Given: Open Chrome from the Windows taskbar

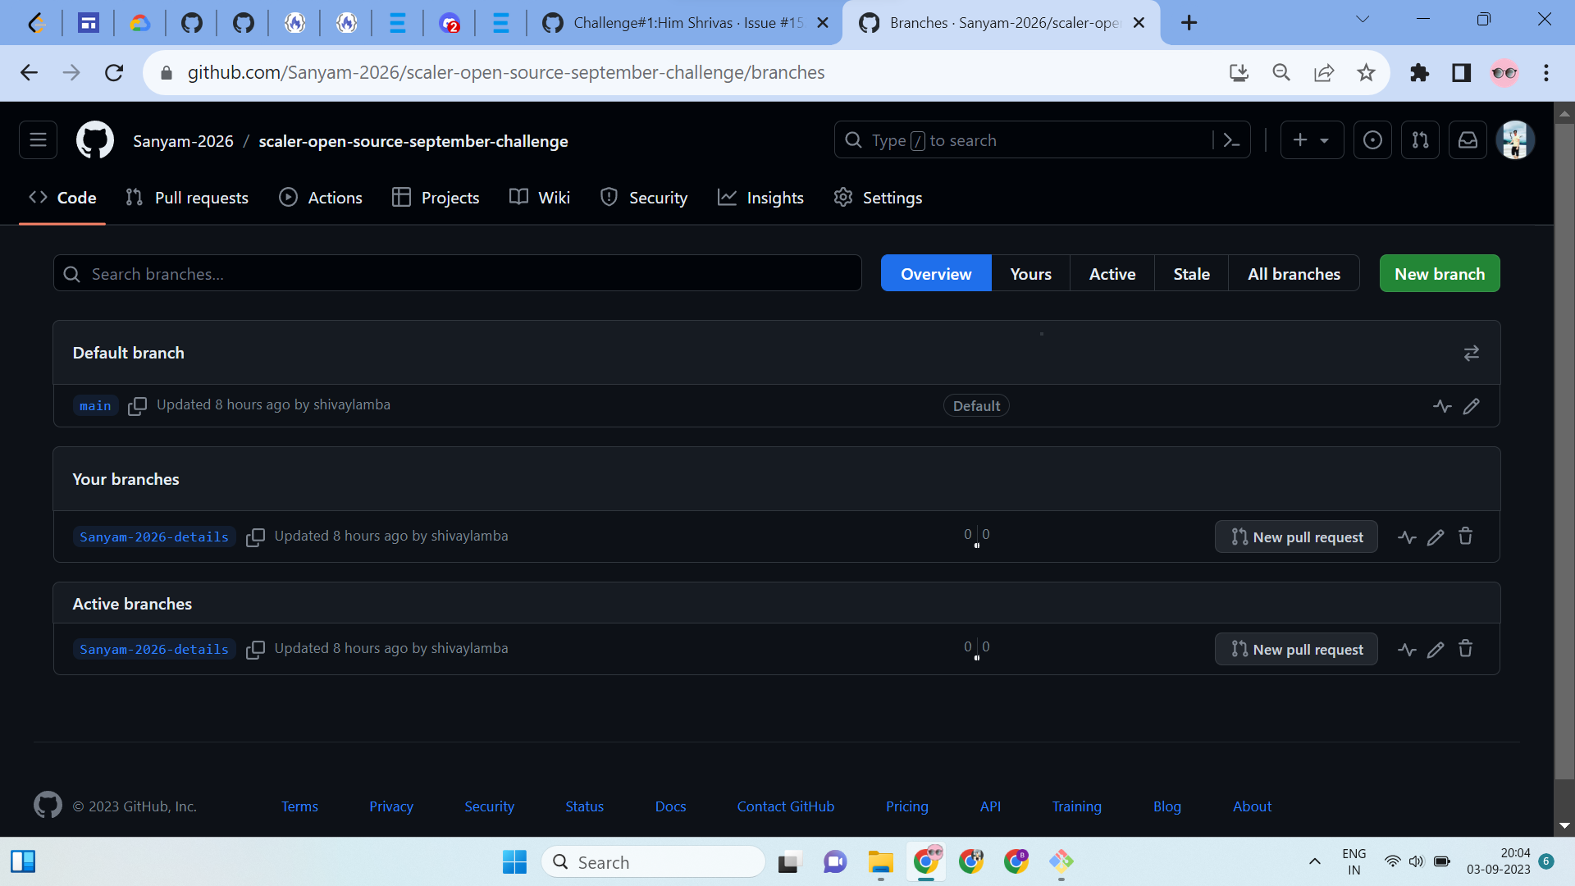Looking at the screenshot, I should (x=927, y=862).
